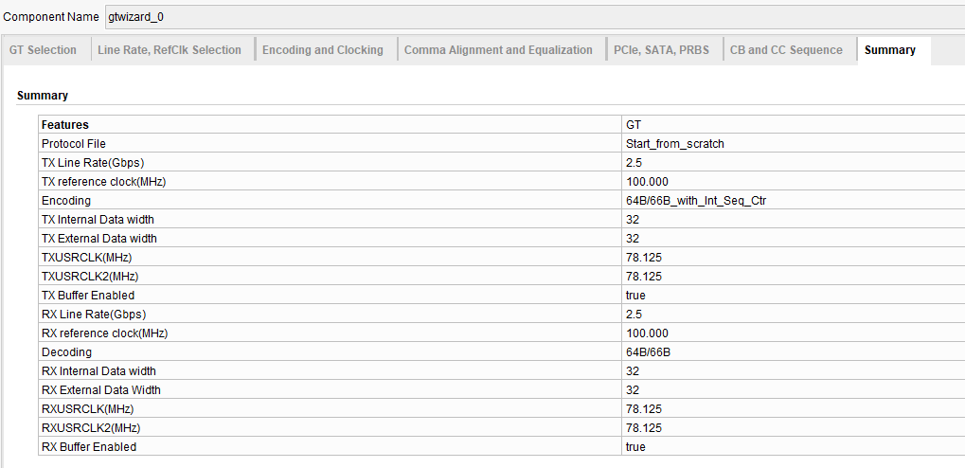The height and width of the screenshot is (468, 965).
Task: Click the 64B/66B decoding value
Action: [648, 352]
